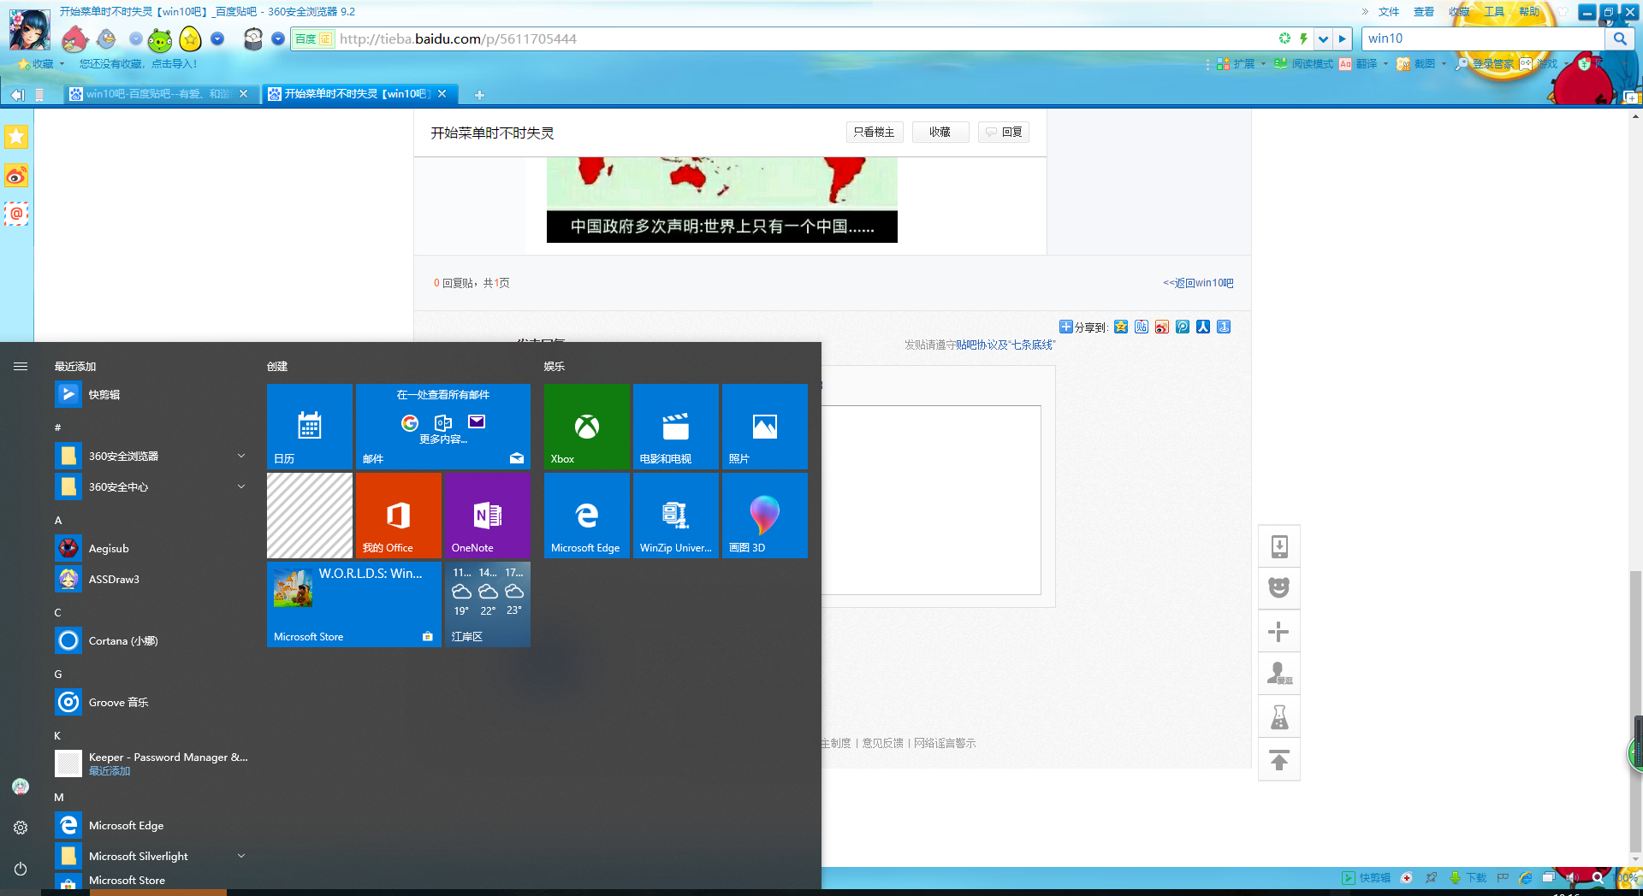This screenshot has width=1643, height=896.
Task: Click the flask icon in floating sidebar
Action: [x=1279, y=716]
